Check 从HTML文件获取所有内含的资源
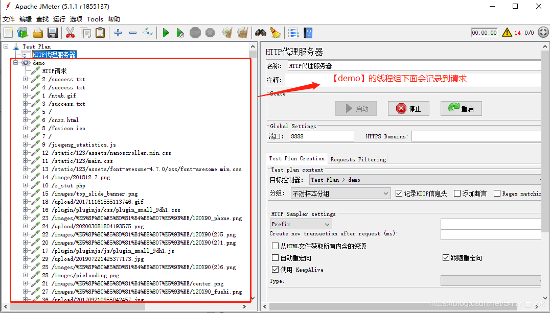Viewport: 550px width, 313px height. pos(276,246)
